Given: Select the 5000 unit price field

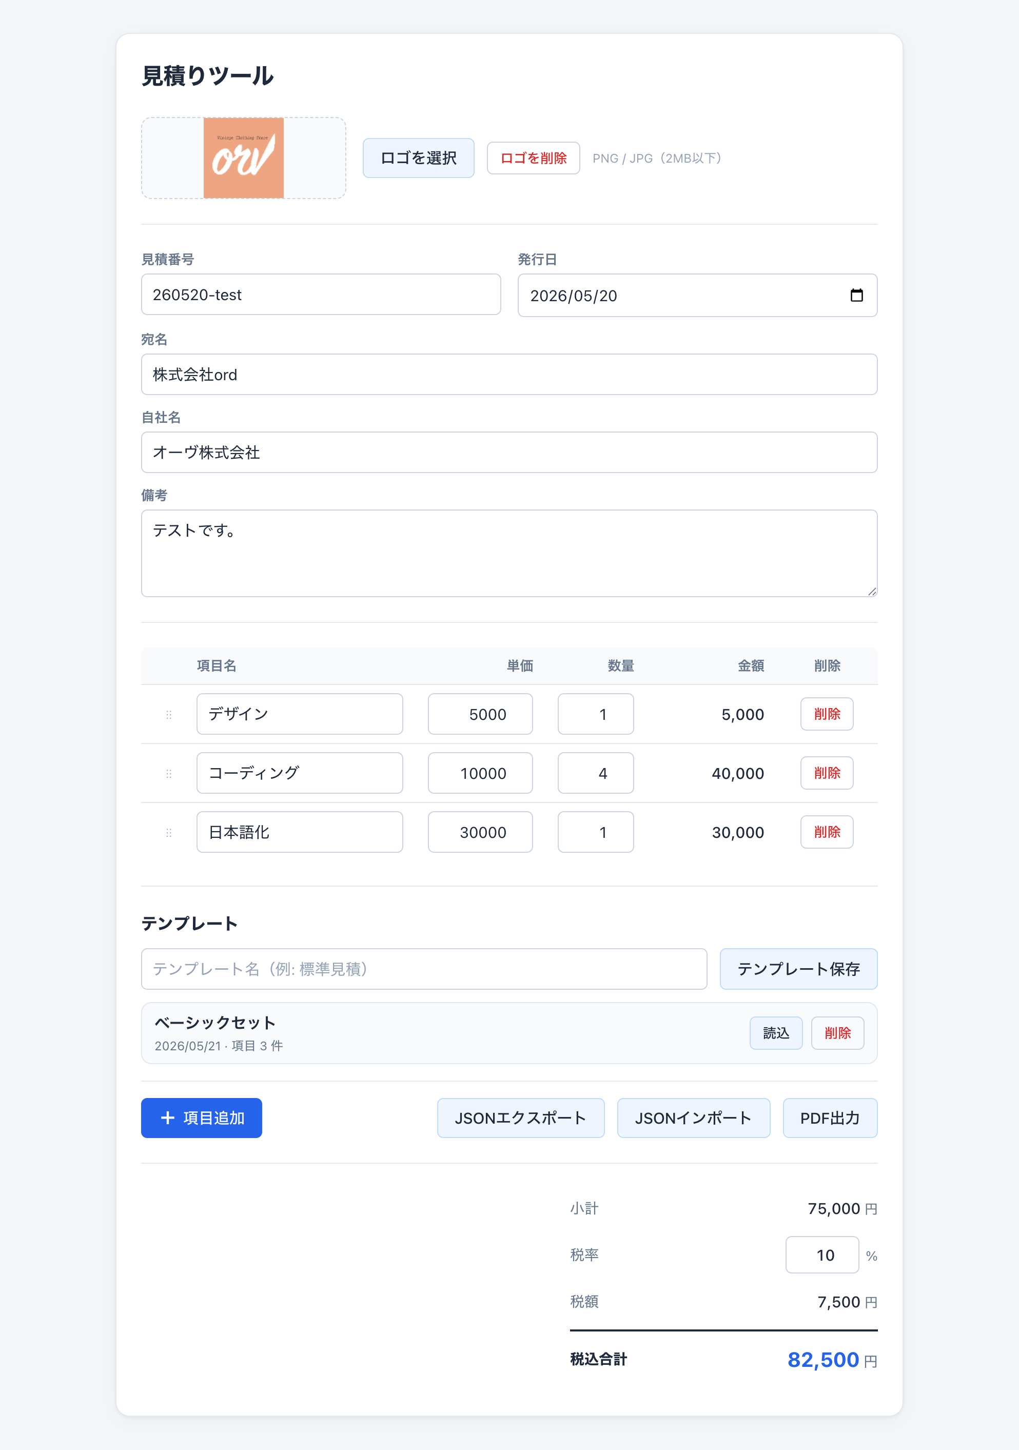Looking at the screenshot, I should 480,714.
